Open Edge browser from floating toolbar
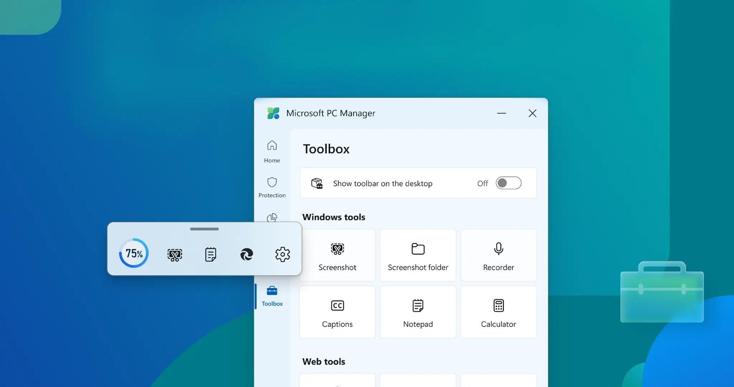This screenshot has height=387, width=734. coord(247,254)
